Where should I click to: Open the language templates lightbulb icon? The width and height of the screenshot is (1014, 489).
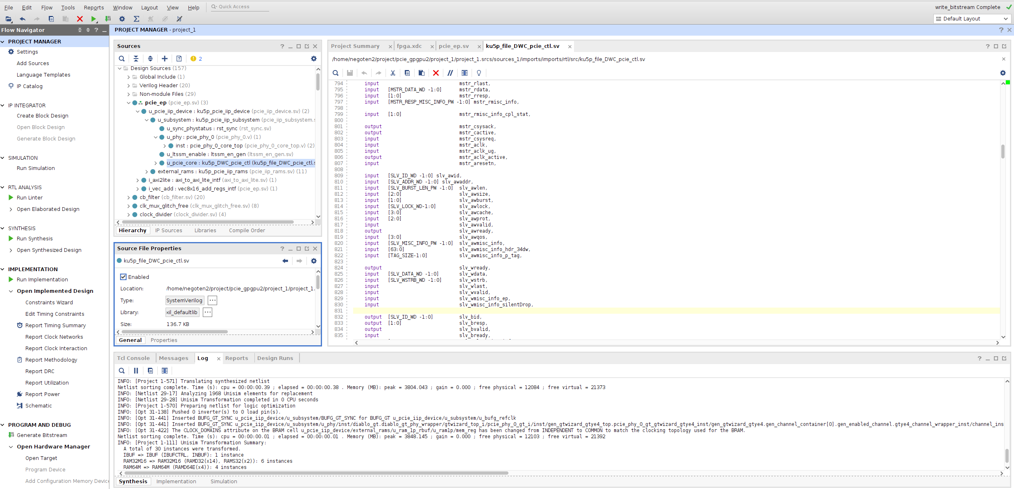pos(479,73)
